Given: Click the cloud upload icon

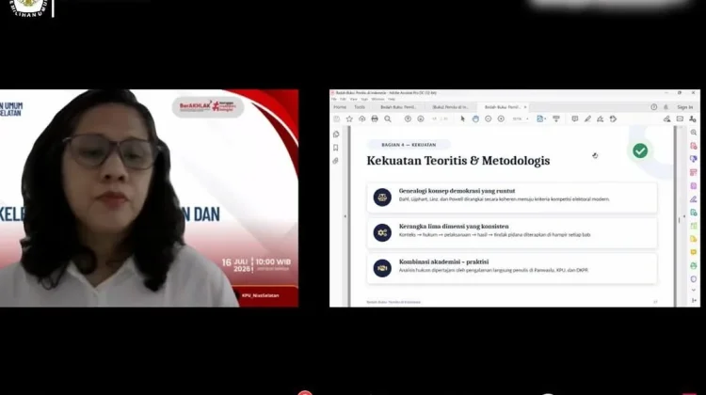Looking at the screenshot, I should click(362, 118).
